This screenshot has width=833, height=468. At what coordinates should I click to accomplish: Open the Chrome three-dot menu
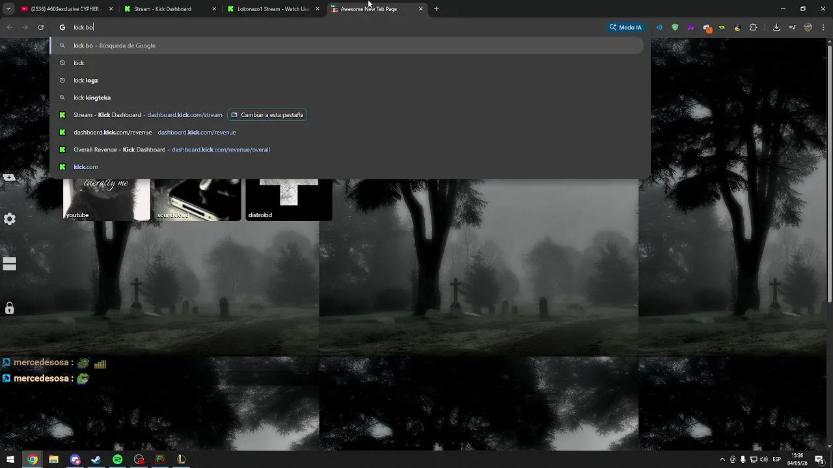[824, 27]
